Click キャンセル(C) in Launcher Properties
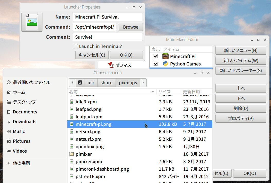 pyautogui.click(x=92, y=55)
